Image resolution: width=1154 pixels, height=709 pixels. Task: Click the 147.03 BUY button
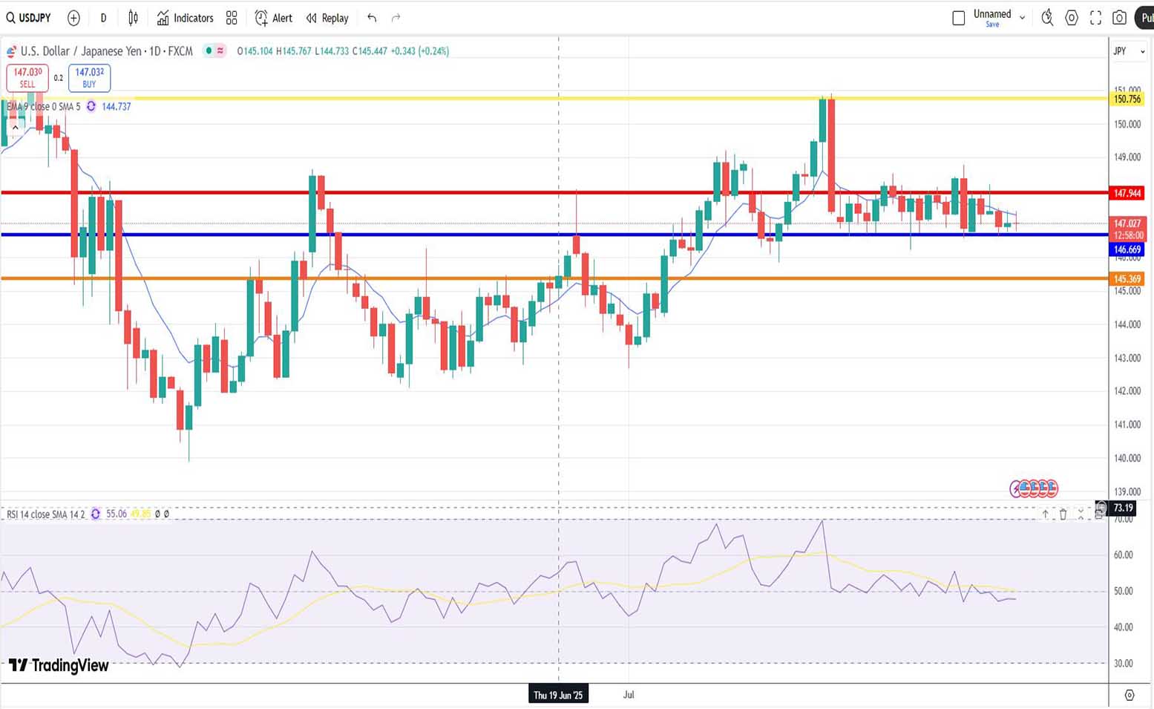click(89, 77)
